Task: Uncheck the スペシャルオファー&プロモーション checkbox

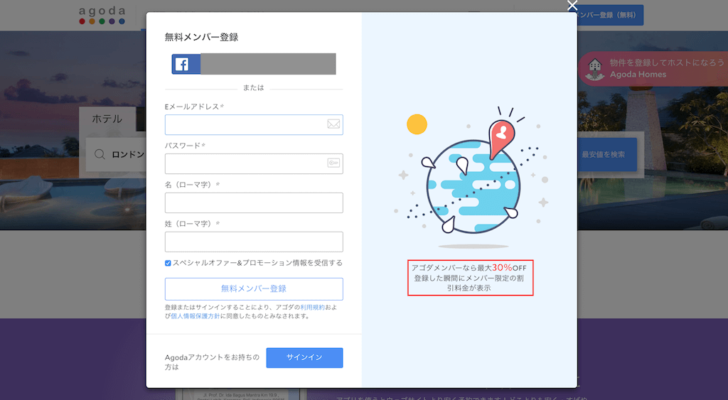Action: click(168, 263)
